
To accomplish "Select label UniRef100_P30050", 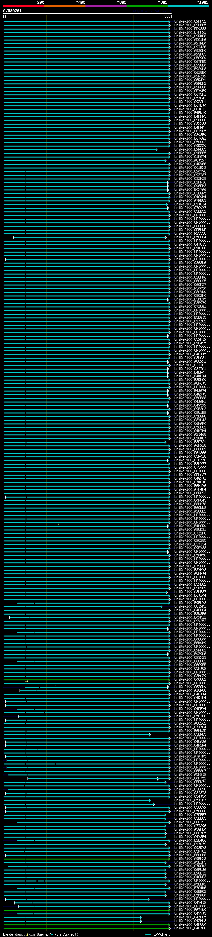I will click(190, 289).
